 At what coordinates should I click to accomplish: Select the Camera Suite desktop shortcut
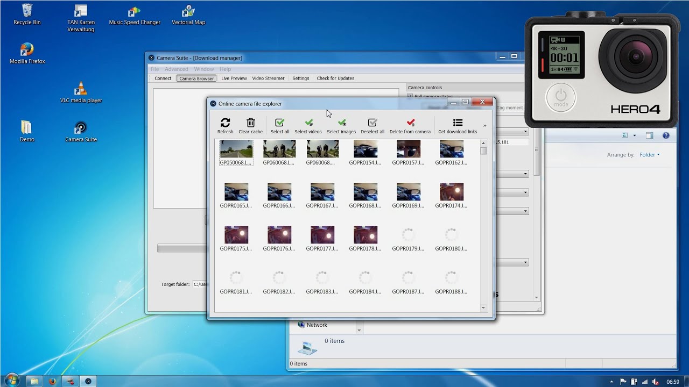81,131
